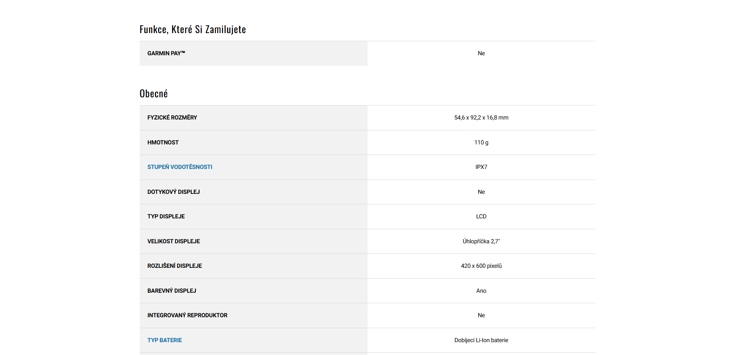This screenshot has width=736, height=355.
Task: Open the Stupeň vodotěsnosti link
Action: pos(180,167)
